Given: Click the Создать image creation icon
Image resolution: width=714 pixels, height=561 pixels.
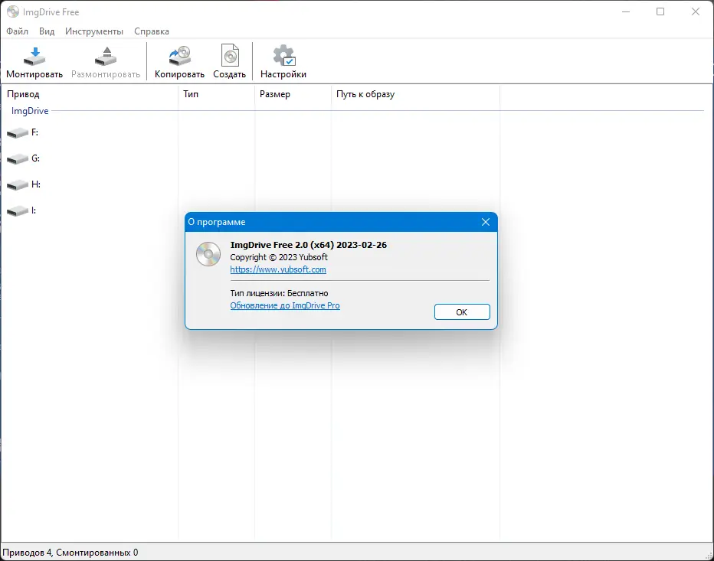Looking at the screenshot, I should (230, 56).
